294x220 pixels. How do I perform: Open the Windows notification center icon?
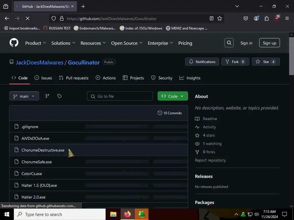(285, 214)
